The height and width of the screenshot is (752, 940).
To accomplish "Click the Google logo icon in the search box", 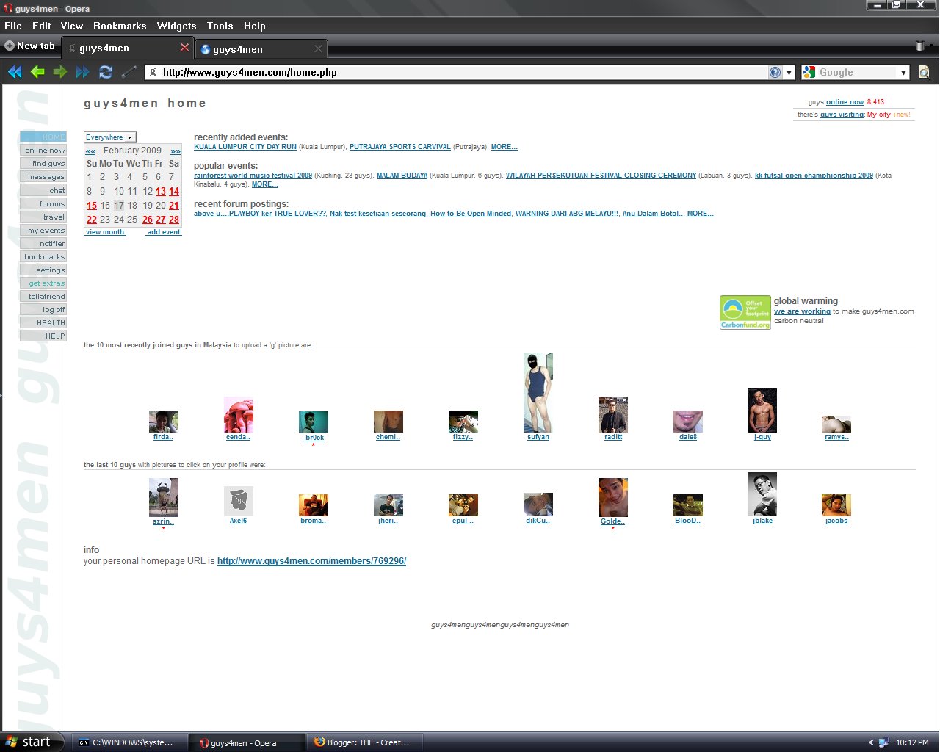I will [x=809, y=72].
